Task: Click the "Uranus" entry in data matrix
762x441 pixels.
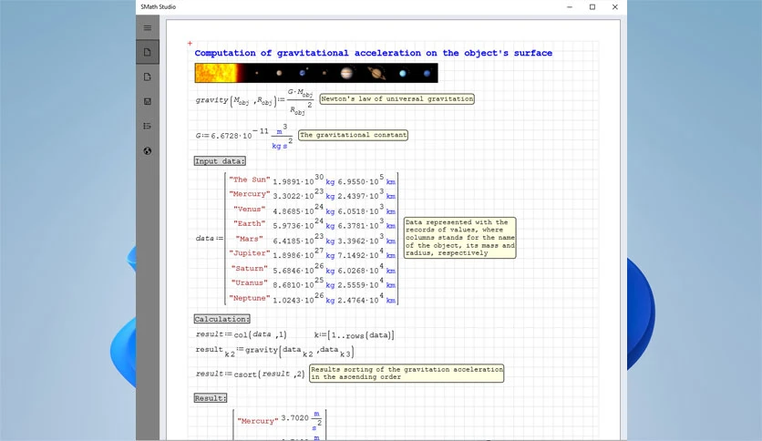Action: 250,282
